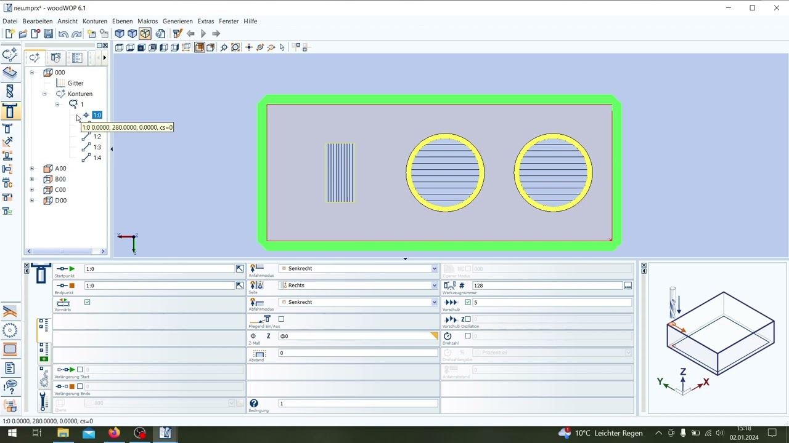Open a file using the folder icon
Image resolution: width=789 pixels, height=443 pixels.
pyautogui.click(x=22, y=34)
